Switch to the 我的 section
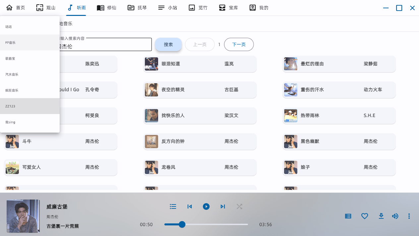The width and height of the screenshot is (419, 236). [x=259, y=7]
